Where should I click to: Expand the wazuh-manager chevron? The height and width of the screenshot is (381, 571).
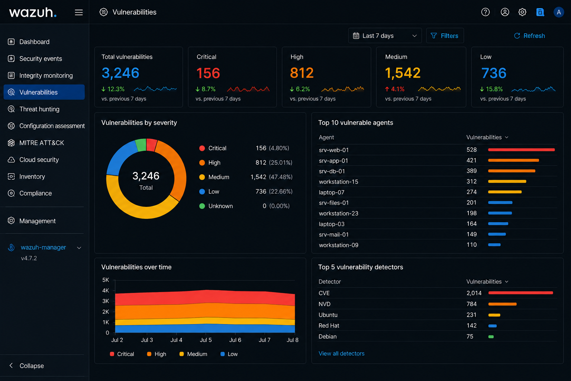tap(79, 248)
